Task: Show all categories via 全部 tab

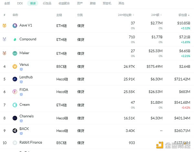Action: pos(7,3)
